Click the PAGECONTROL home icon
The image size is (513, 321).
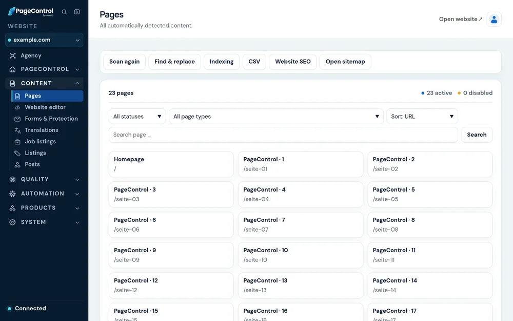pyautogui.click(x=12, y=69)
